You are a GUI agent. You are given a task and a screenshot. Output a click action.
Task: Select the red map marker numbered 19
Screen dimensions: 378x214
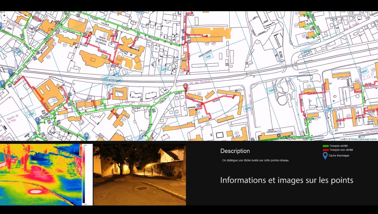185,87
